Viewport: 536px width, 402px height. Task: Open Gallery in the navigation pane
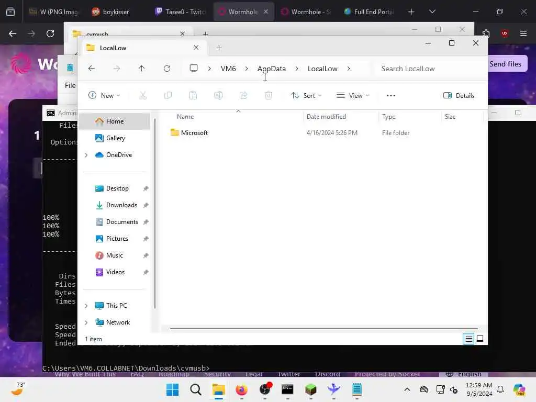115,138
